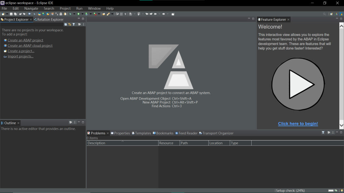Click the tip of the day lightbulb icon
This screenshot has height=193, width=344.
[342, 191]
